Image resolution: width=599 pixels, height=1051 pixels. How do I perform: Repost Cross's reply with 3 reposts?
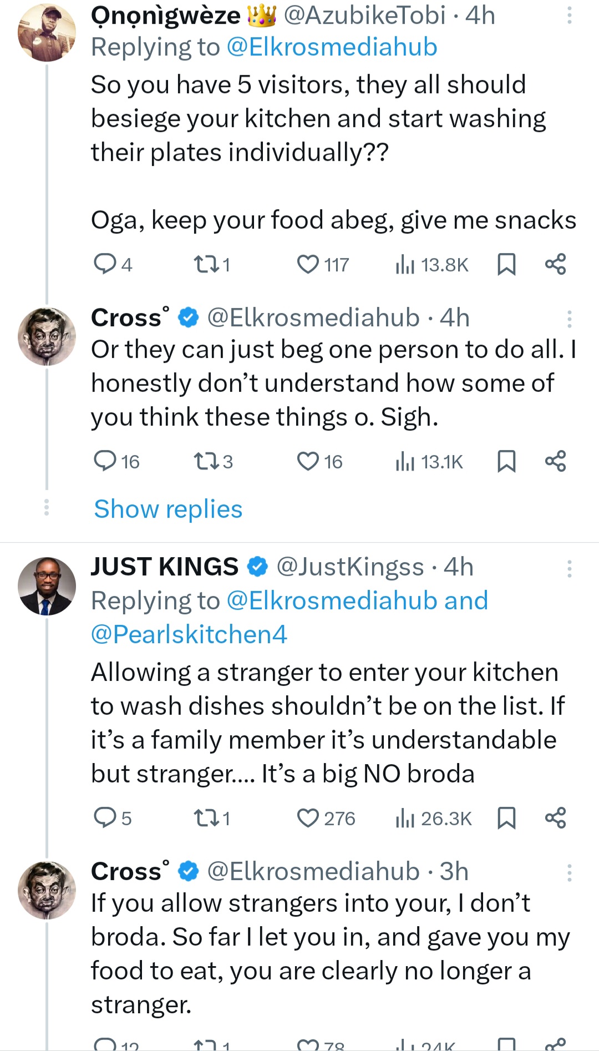pyautogui.click(x=203, y=462)
